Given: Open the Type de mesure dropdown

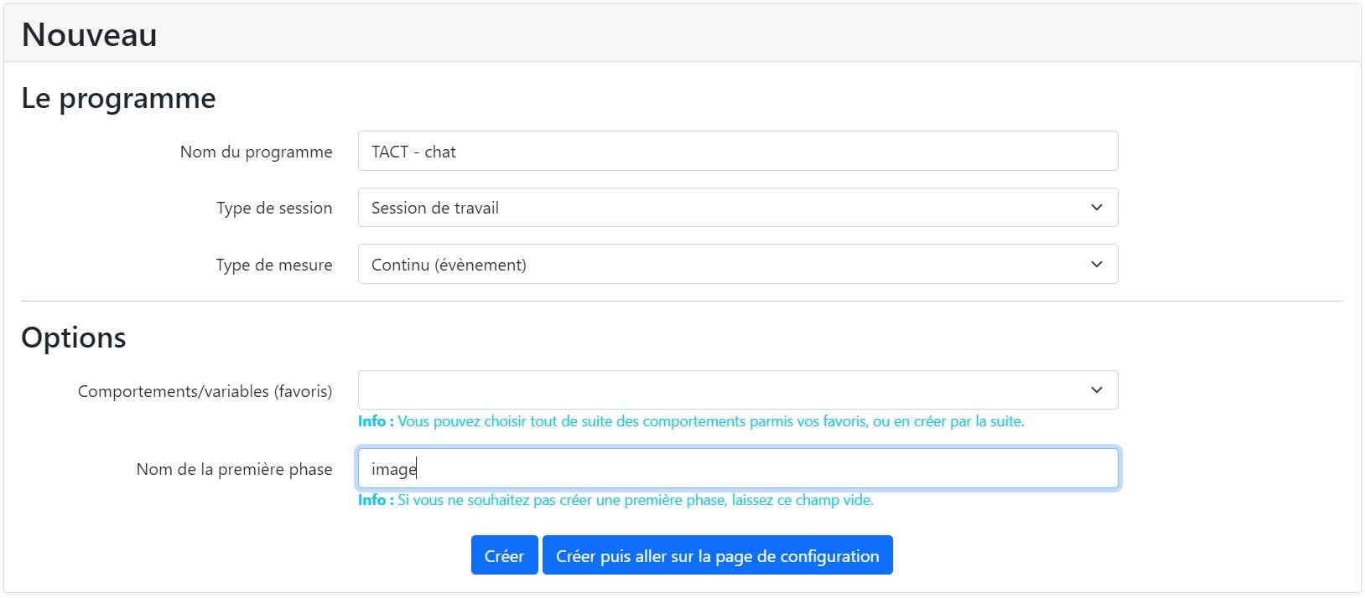Looking at the screenshot, I should click(x=738, y=264).
